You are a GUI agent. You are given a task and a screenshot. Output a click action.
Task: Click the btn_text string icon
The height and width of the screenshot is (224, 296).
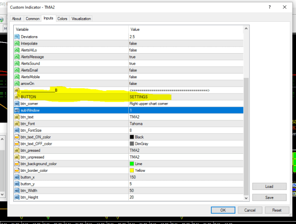(17, 117)
